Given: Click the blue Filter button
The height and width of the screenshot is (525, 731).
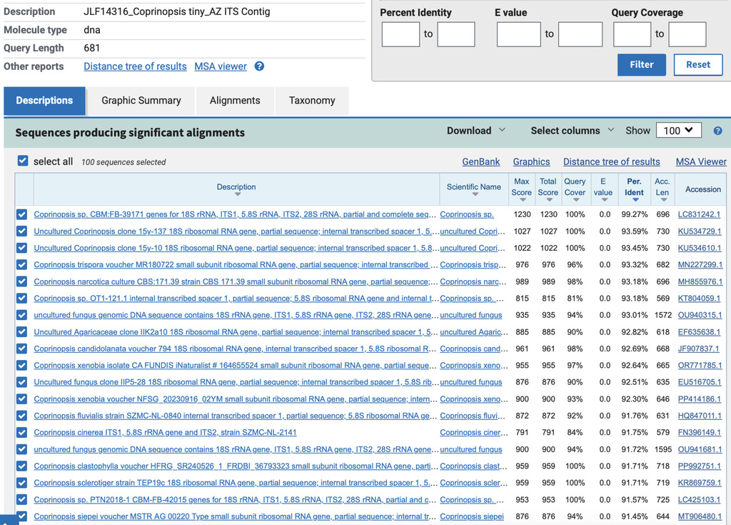Looking at the screenshot, I should coord(642,65).
